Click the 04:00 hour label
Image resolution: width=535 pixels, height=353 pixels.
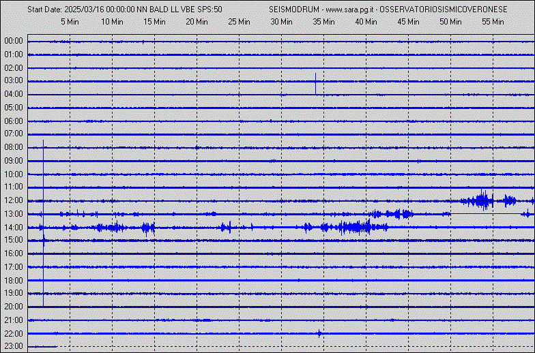pyautogui.click(x=14, y=94)
